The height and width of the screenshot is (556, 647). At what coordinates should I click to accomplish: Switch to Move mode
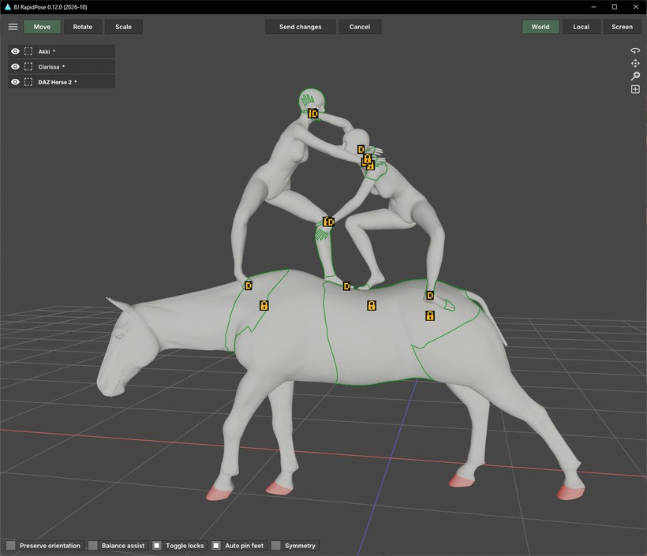(x=42, y=27)
